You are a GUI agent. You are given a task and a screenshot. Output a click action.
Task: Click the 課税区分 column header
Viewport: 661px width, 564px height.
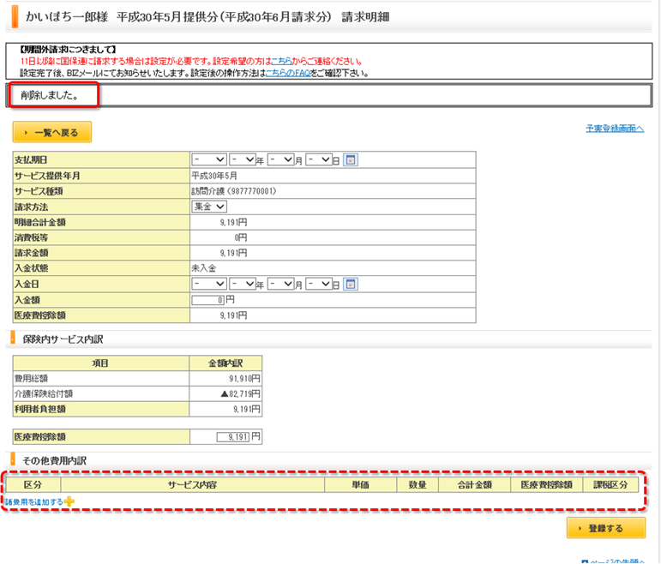610,485
